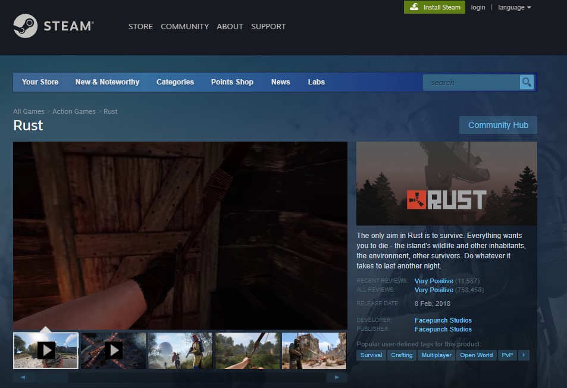
Task: Go to the Points Shop
Action: tap(232, 82)
